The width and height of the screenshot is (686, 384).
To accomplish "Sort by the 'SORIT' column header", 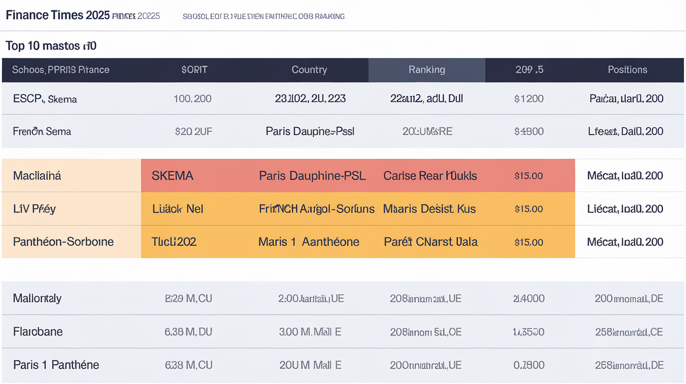I will [x=194, y=69].
